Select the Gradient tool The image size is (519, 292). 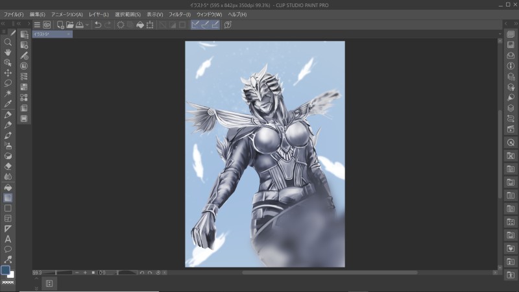tap(8, 198)
